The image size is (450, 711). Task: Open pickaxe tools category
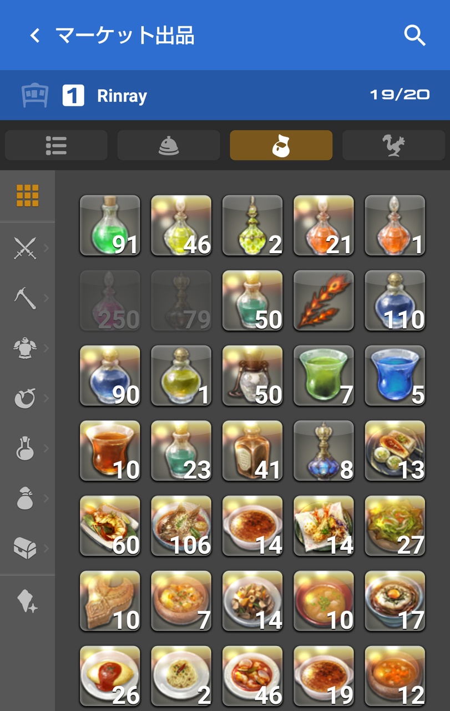tap(26, 298)
